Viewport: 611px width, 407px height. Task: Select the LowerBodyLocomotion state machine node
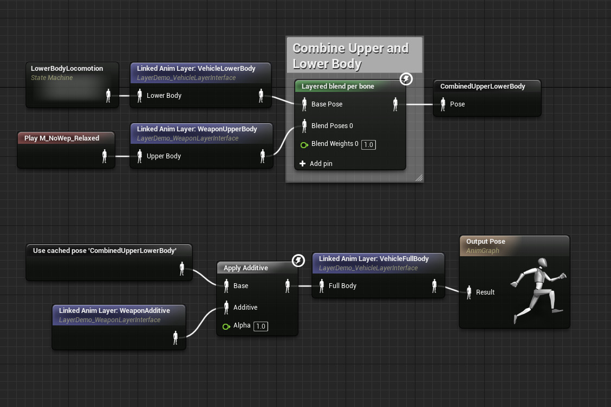(67, 69)
